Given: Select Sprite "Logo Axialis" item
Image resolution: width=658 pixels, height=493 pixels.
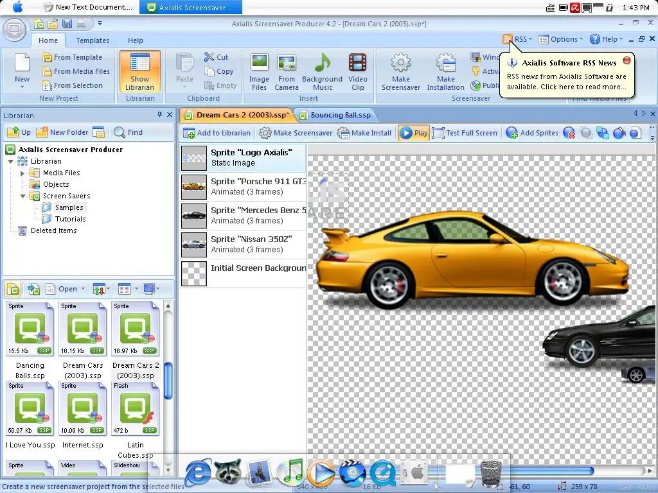Looking at the screenshot, I should 244,158.
